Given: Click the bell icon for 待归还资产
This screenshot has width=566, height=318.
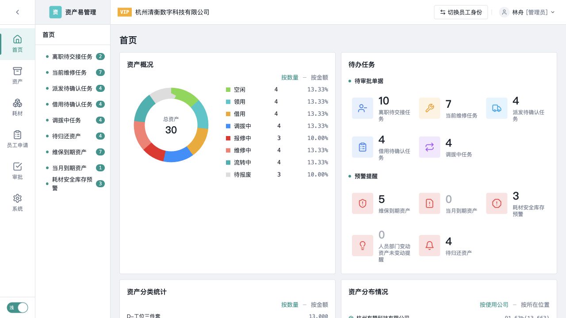Looking at the screenshot, I should [x=429, y=246].
